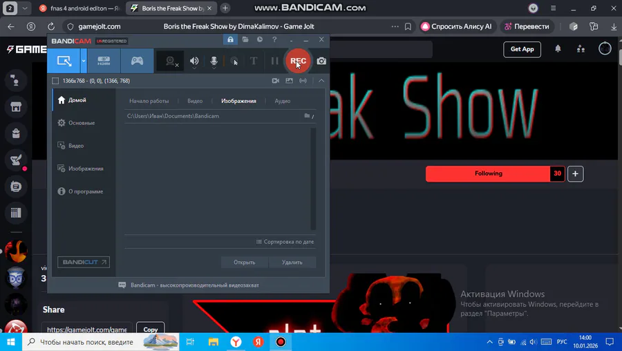Click browser back arrow

[x=11, y=26]
